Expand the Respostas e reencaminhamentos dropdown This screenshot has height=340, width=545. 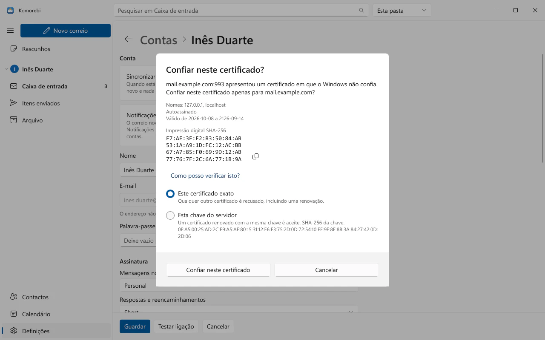point(238,312)
